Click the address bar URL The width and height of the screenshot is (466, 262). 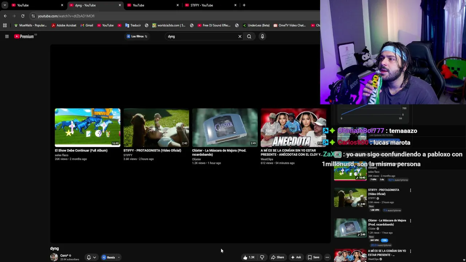pos(66,16)
